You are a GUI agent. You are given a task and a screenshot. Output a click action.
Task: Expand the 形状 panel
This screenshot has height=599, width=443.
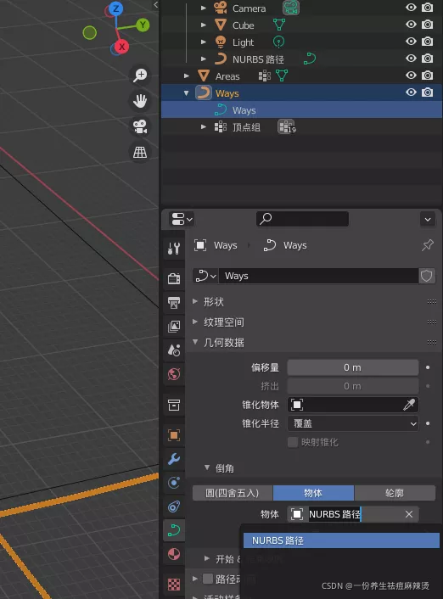coord(195,301)
